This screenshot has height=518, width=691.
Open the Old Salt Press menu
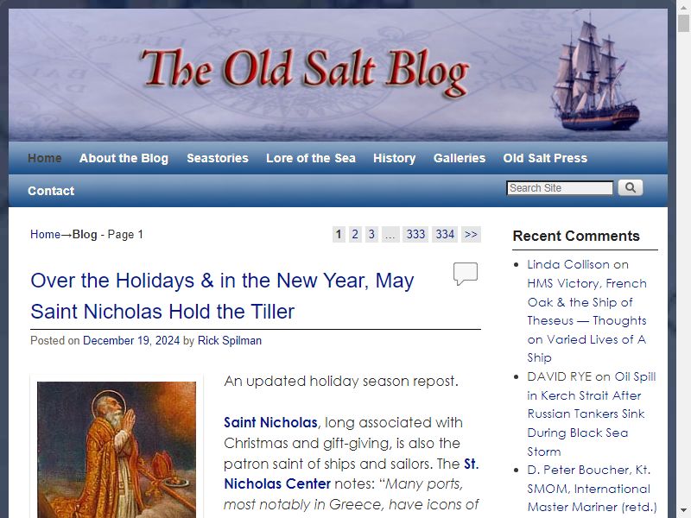coord(545,158)
